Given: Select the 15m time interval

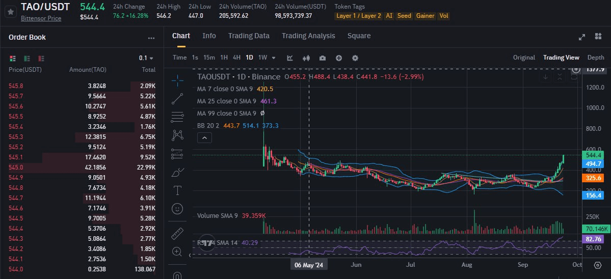Looking at the screenshot, I should click(x=209, y=58).
